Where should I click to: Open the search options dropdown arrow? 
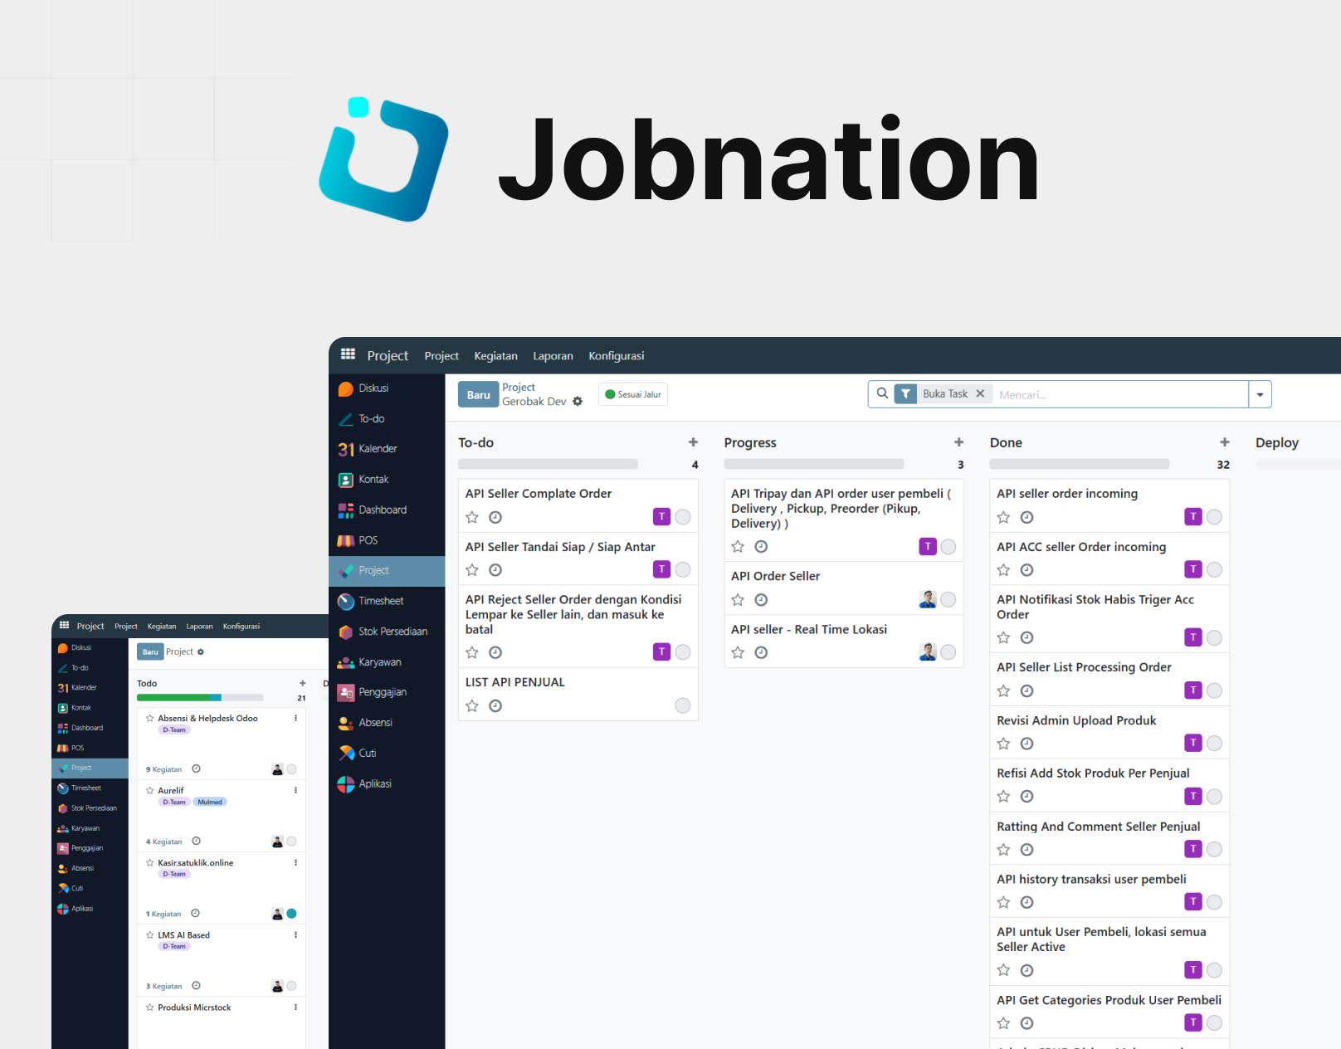pyautogui.click(x=1260, y=394)
